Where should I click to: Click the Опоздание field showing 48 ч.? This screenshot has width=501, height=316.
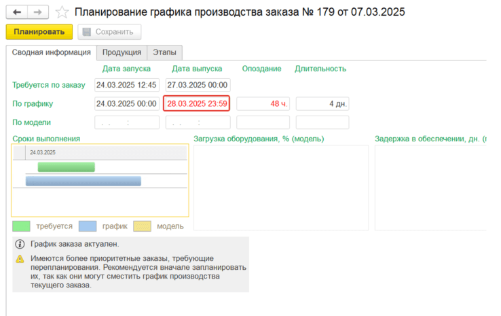261,103
